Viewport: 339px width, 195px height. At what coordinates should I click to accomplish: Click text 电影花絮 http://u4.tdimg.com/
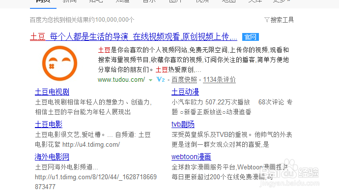(78, 144)
